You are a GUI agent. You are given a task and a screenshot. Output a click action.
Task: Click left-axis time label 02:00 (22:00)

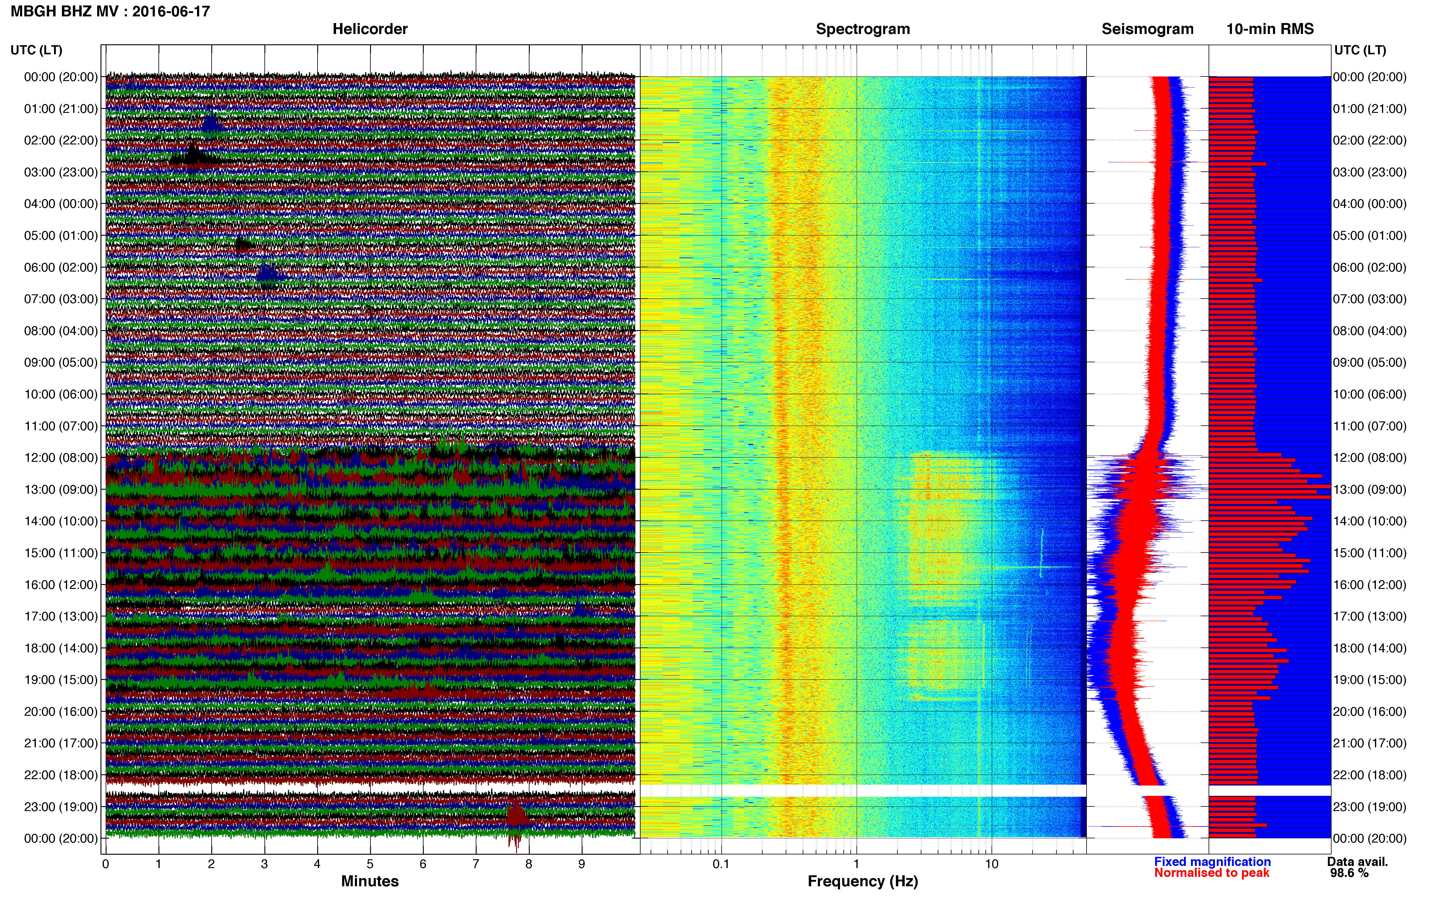61,140
